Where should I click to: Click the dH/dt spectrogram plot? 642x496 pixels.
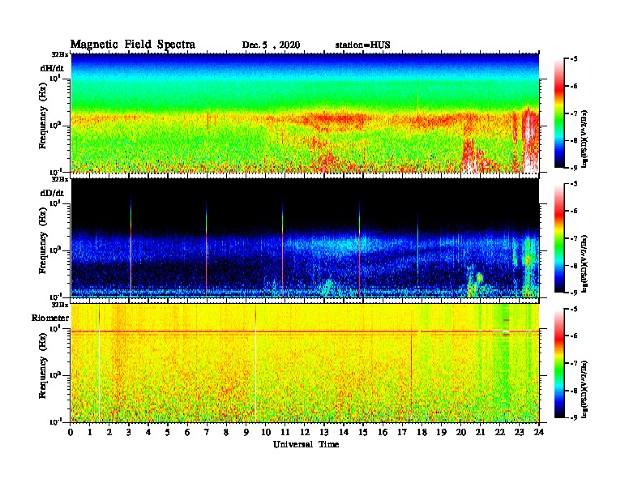tap(305, 113)
